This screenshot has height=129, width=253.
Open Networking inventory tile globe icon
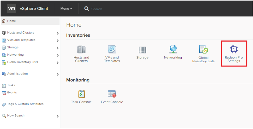click(x=173, y=49)
